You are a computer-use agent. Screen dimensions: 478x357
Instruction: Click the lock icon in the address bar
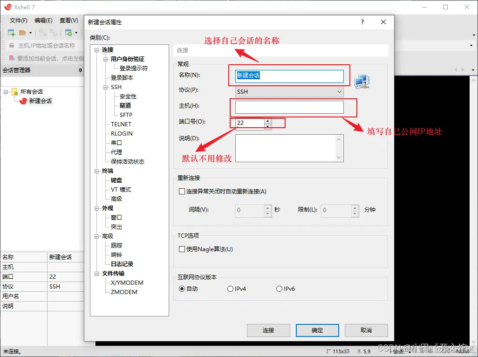(x=12, y=45)
